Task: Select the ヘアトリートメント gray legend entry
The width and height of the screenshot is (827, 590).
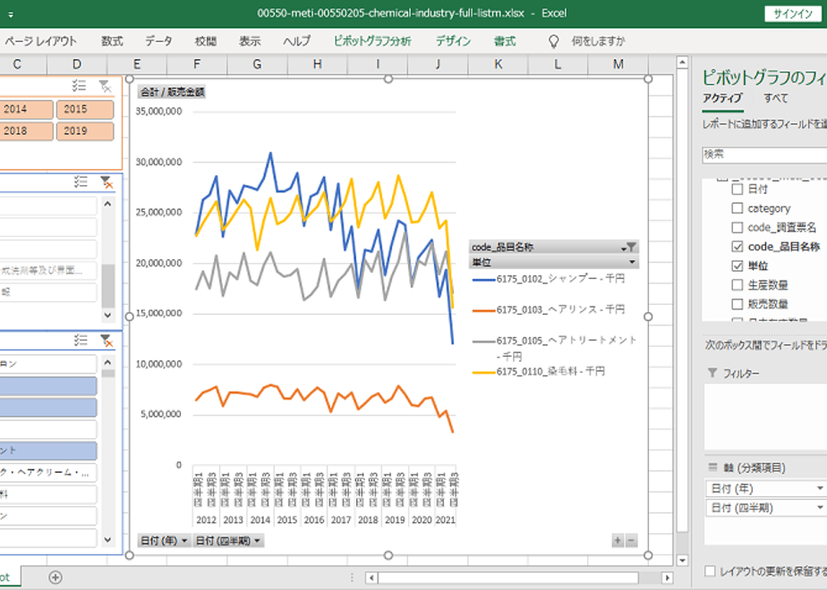Action: [x=554, y=348]
